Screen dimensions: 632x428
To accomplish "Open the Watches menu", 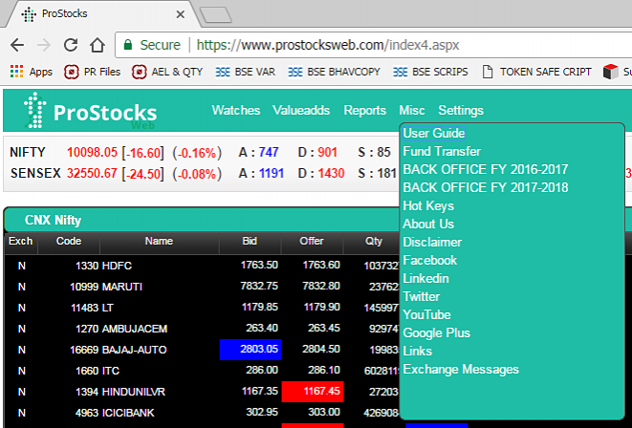I will (236, 110).
